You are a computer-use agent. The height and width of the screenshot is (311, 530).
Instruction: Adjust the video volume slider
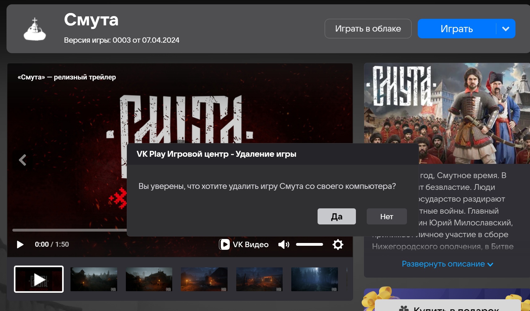[309, 245]
